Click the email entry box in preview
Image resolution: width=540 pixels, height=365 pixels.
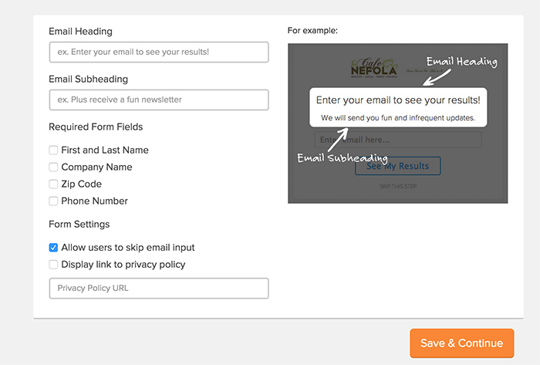click(x=398, y=140)
